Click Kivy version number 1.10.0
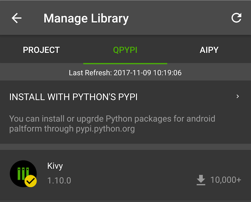This screenshot has height=202, width=251. click(59, 181)
